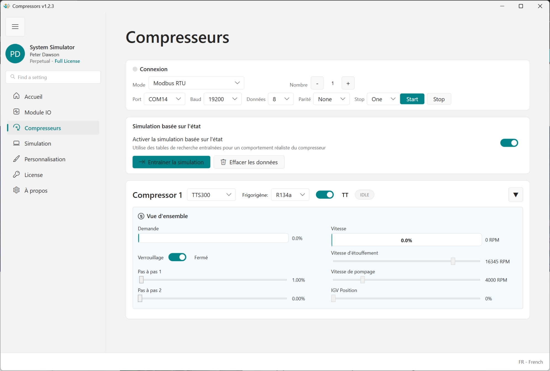The image size is (550, 371).
Task: Go to the Compresseurs menu item
Action: [43, 128]
